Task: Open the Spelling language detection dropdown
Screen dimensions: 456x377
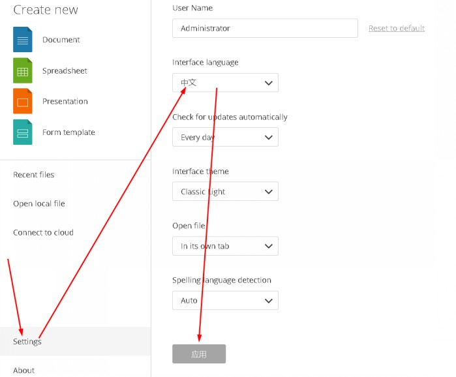Action: point(225,301)
